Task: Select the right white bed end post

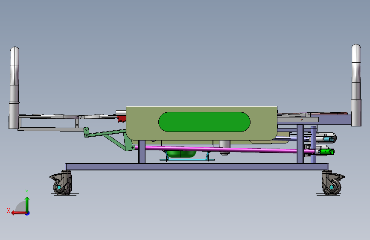Action: (356, 85)
